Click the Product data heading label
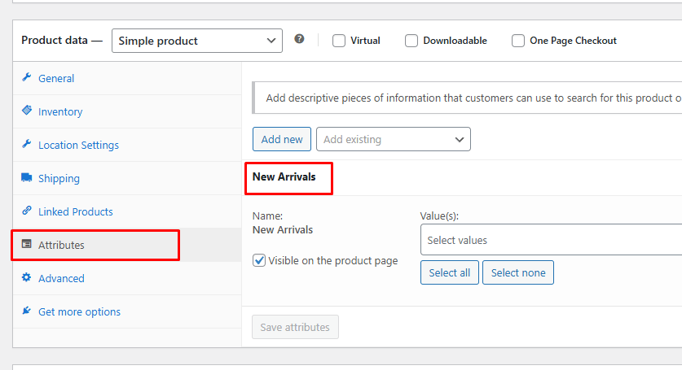 tap(62, 41)
